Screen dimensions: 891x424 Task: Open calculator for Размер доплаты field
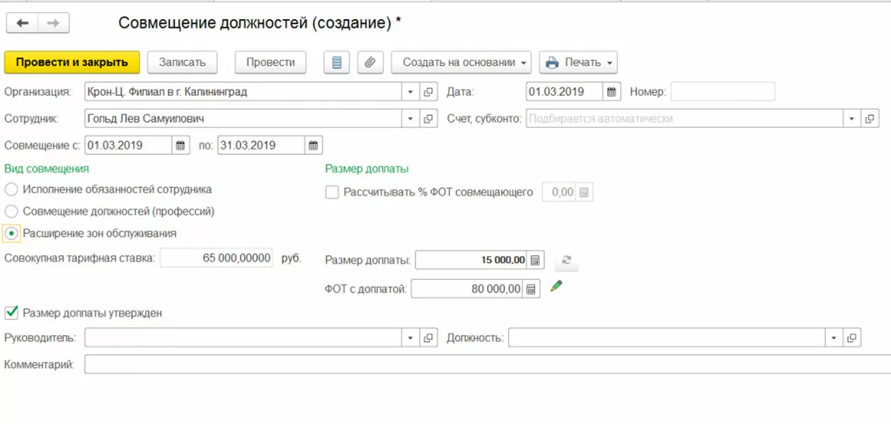[536, 260]
